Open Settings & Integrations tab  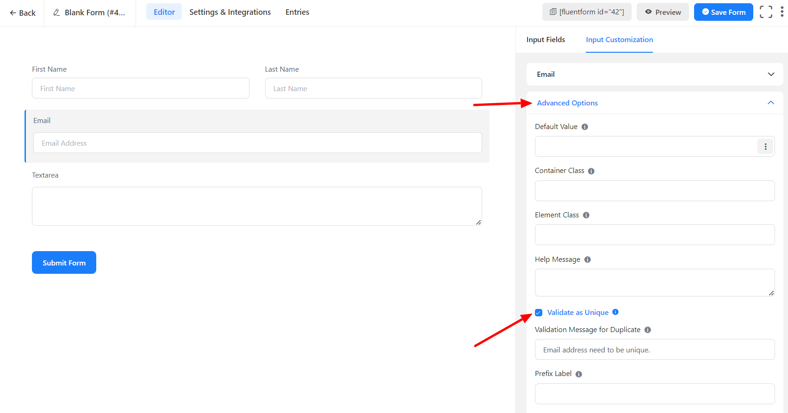tap(230, 12)
